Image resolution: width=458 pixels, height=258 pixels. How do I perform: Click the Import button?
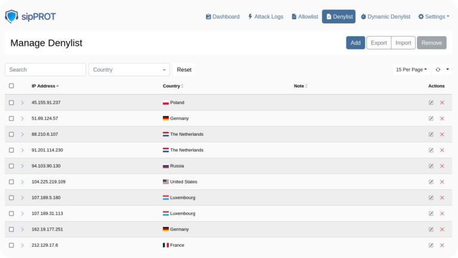point(403,43)
